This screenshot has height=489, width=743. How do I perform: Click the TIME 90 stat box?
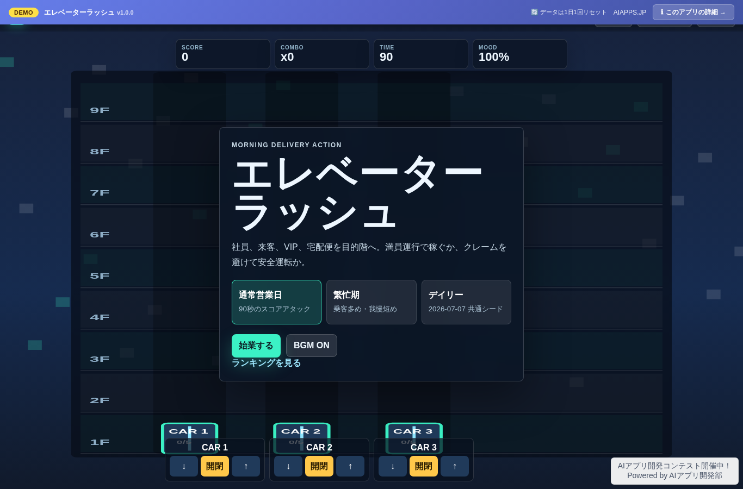coord(421,54)
